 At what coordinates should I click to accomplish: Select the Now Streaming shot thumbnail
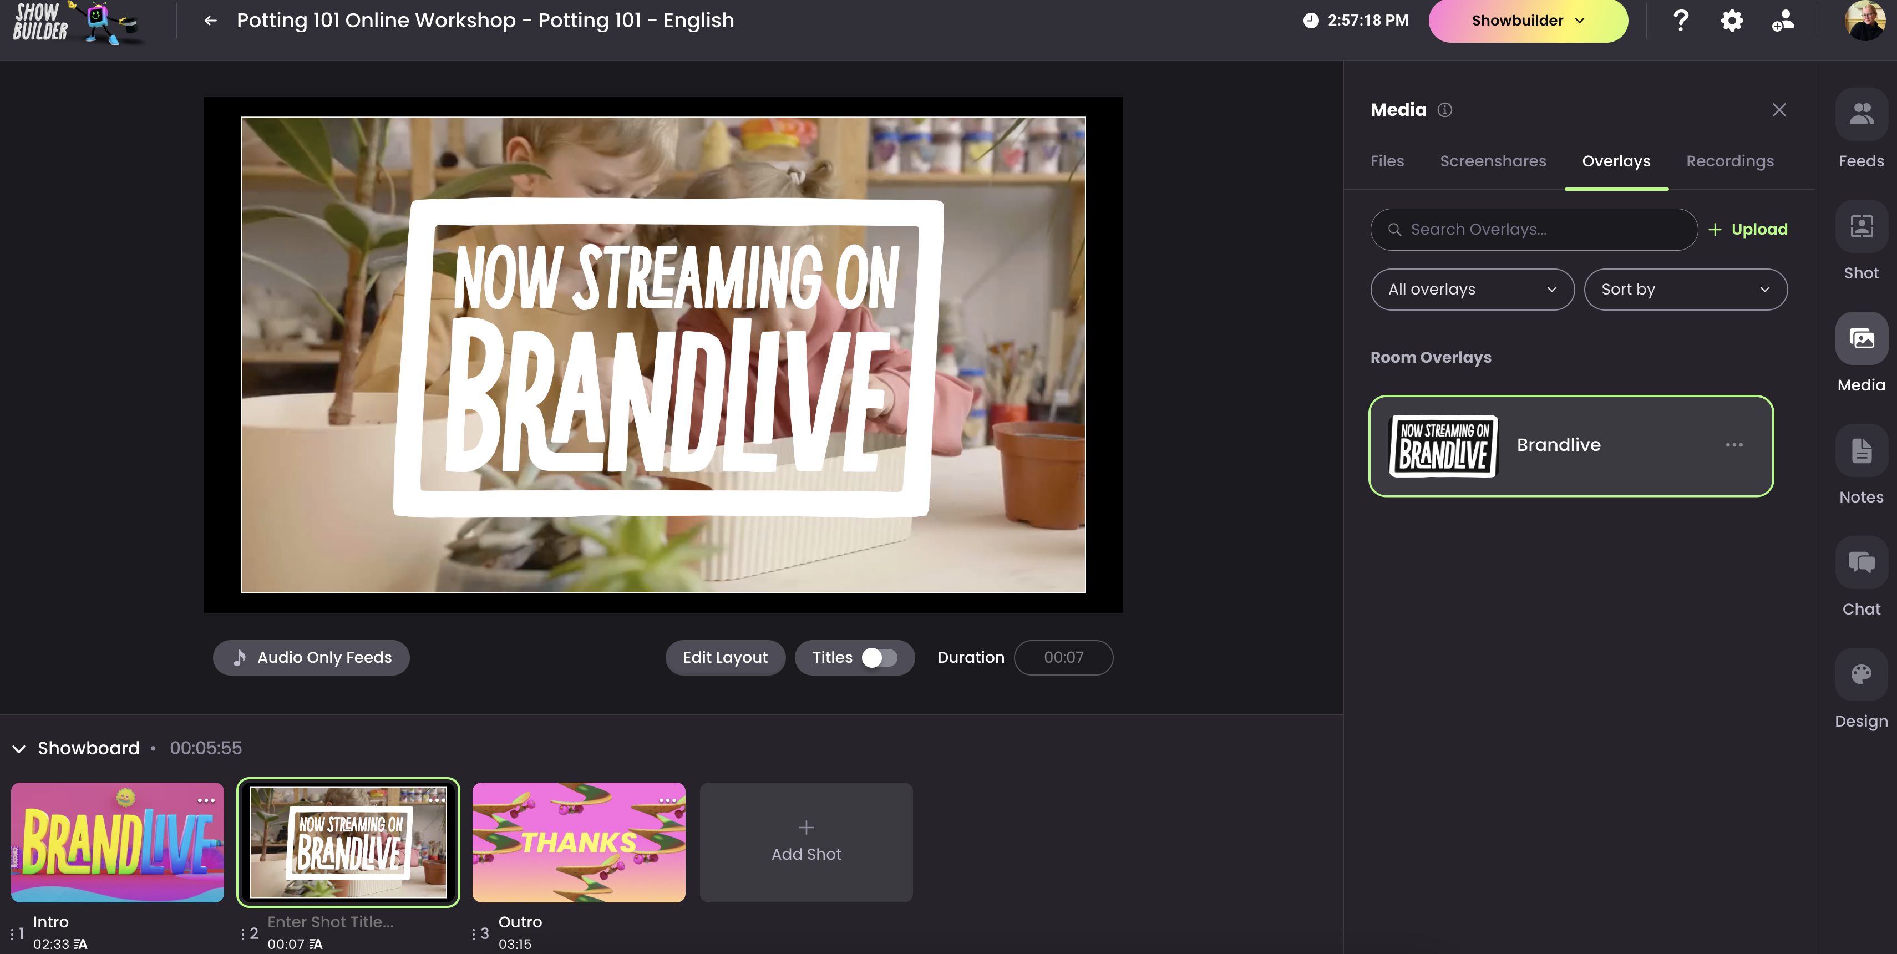pos(348,842)
